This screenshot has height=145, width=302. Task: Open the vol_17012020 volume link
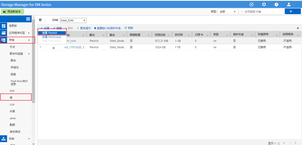click(75, 47)
